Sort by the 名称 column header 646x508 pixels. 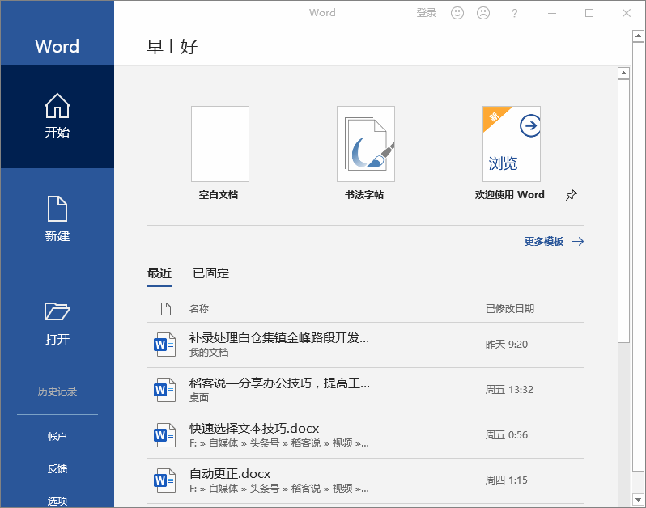199,309
